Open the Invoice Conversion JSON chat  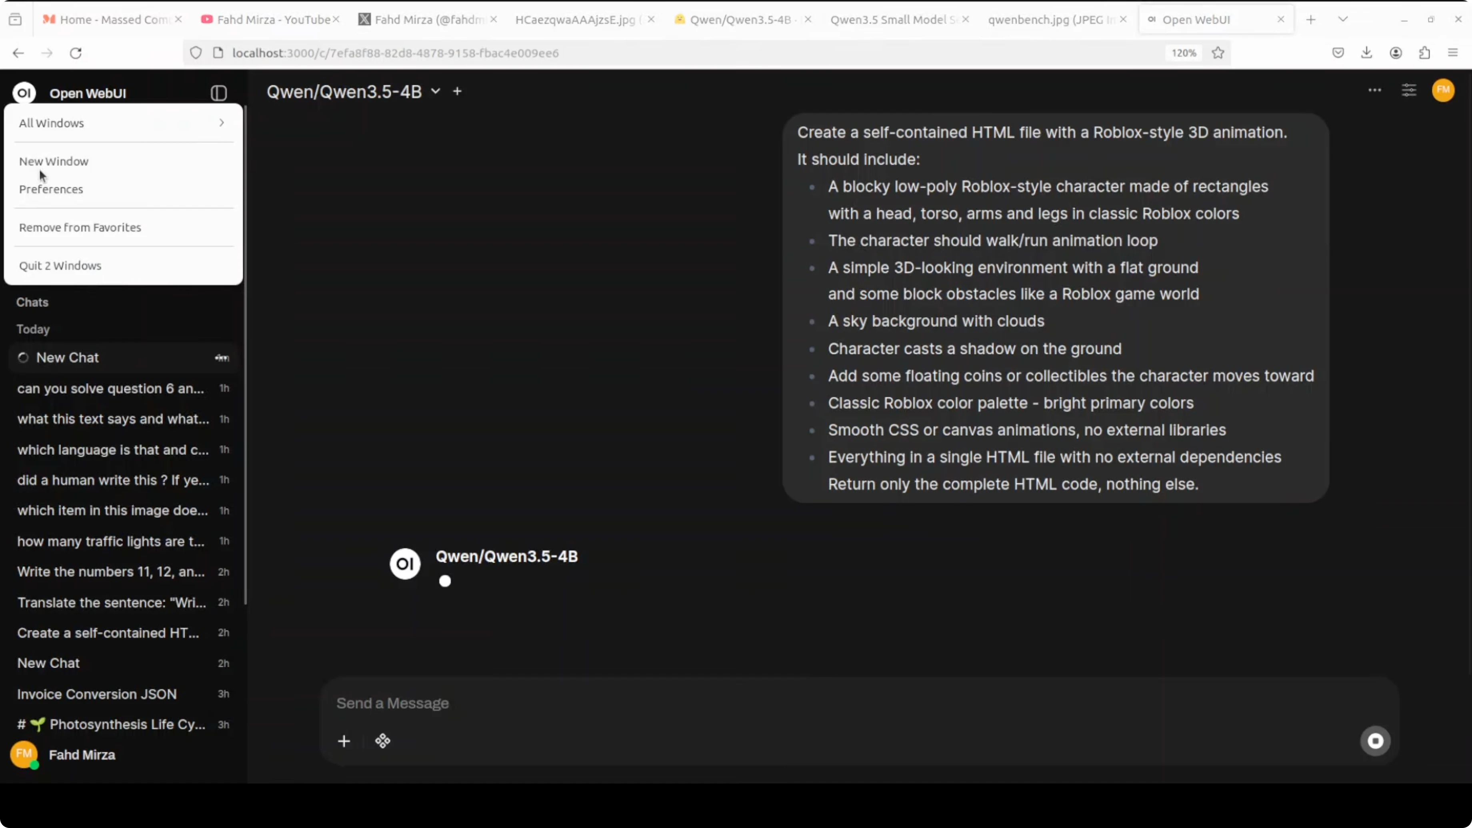tap(96, 694)
